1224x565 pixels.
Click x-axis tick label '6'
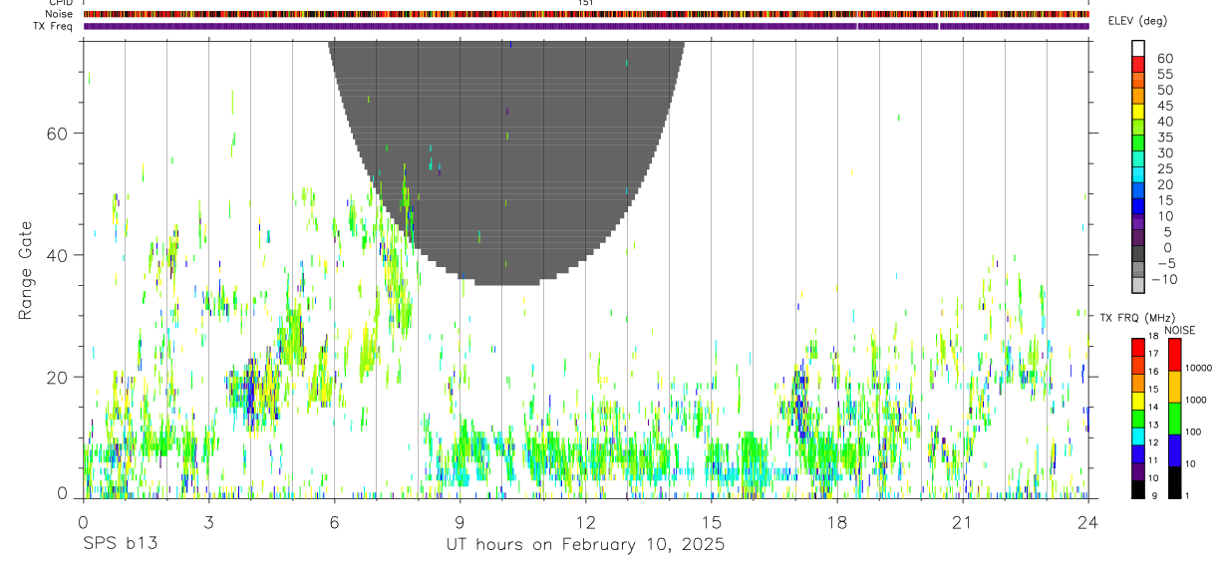(334, 522)
